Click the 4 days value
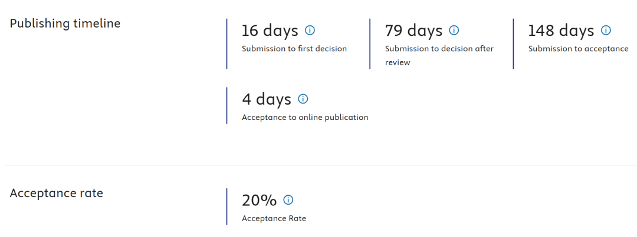The width and height of the screenshot is (637, 237). point(267,99)
